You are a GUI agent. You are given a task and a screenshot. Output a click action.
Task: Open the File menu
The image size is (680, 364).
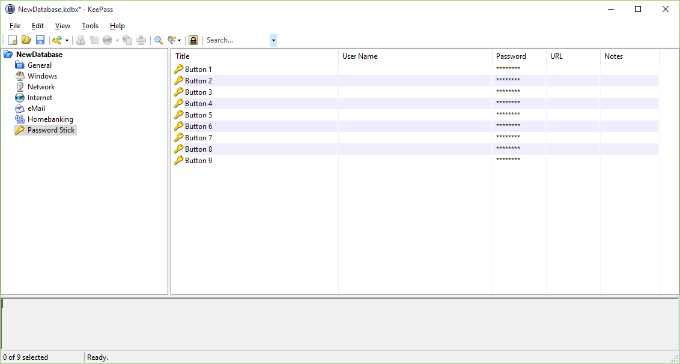click(x=15, y=26)
